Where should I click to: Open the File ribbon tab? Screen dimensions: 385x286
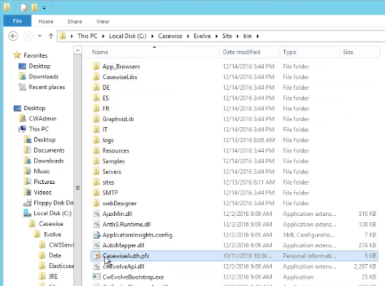pos(18,21)
